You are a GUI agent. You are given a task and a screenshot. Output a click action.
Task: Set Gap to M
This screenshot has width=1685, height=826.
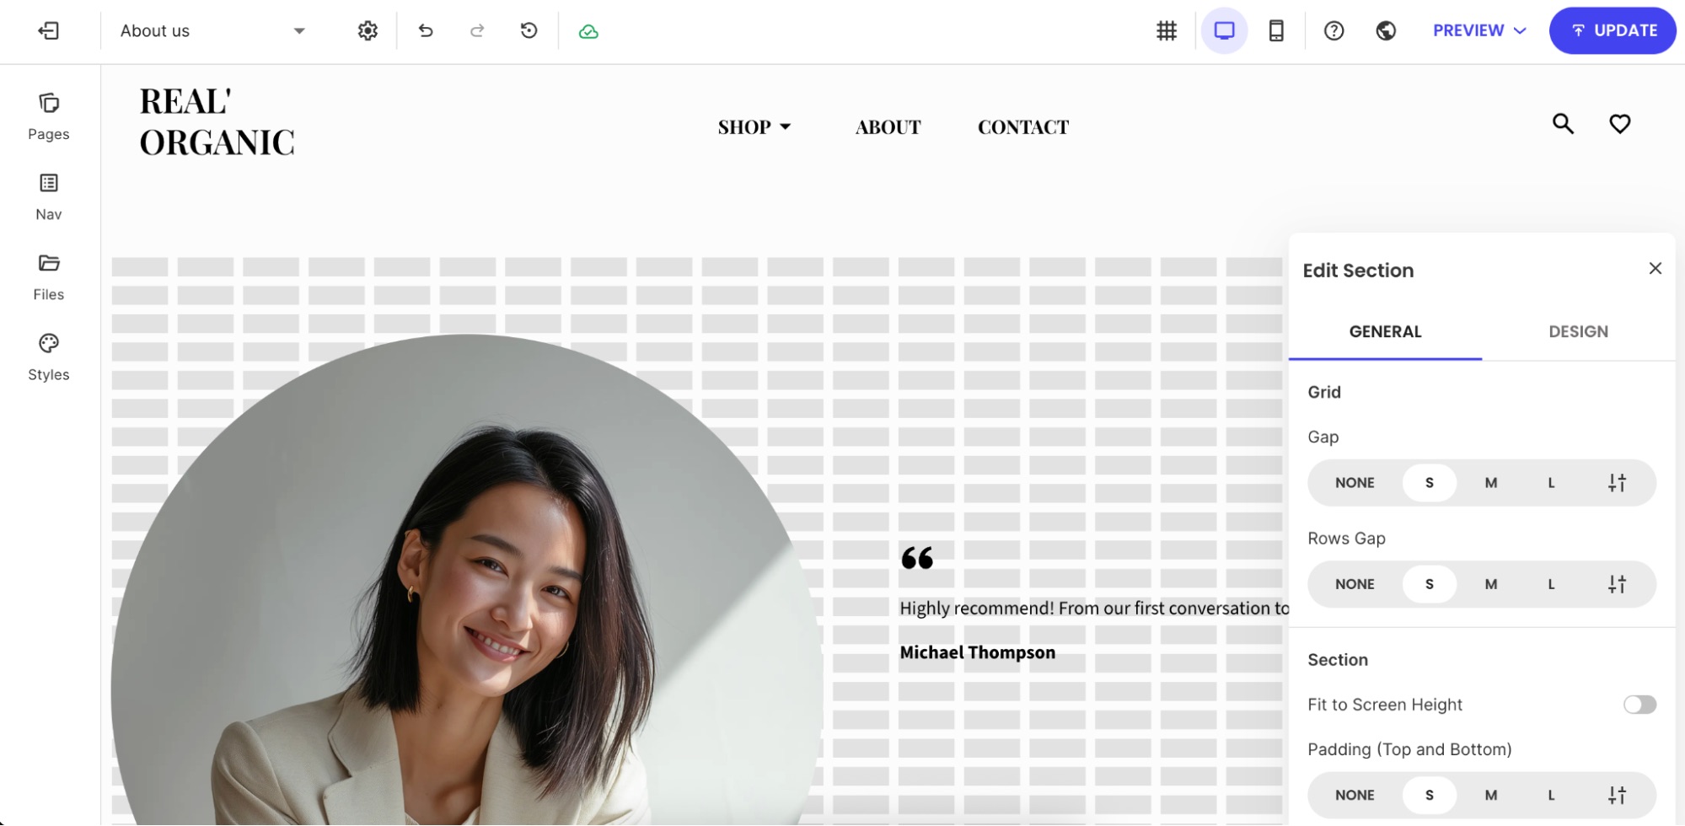click(x=1490, y=483)
